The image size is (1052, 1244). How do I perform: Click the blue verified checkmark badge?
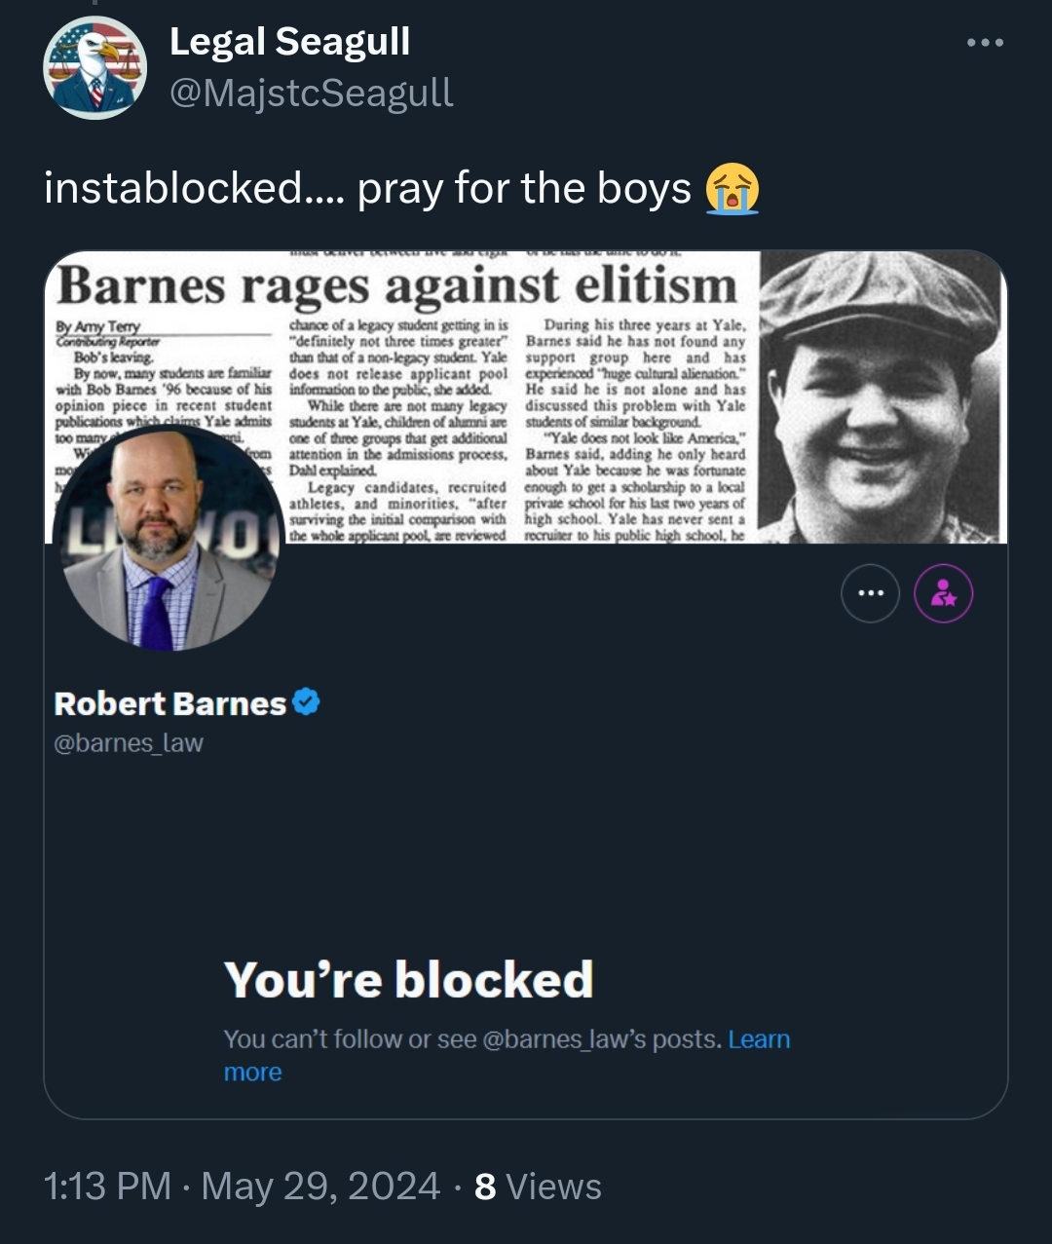tap(306, 701)
